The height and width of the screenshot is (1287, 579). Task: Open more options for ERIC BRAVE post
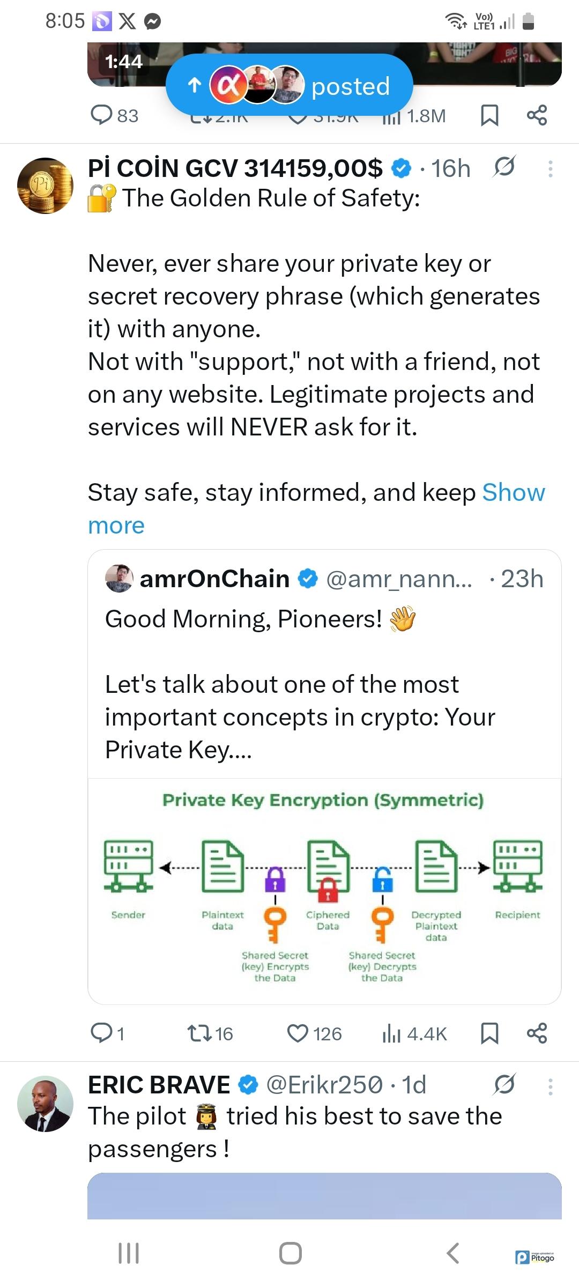click(x=550, y=1087)
